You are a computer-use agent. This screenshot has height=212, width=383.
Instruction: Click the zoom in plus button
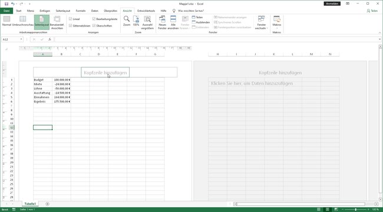pyautogui.click(x=368, y=209)
